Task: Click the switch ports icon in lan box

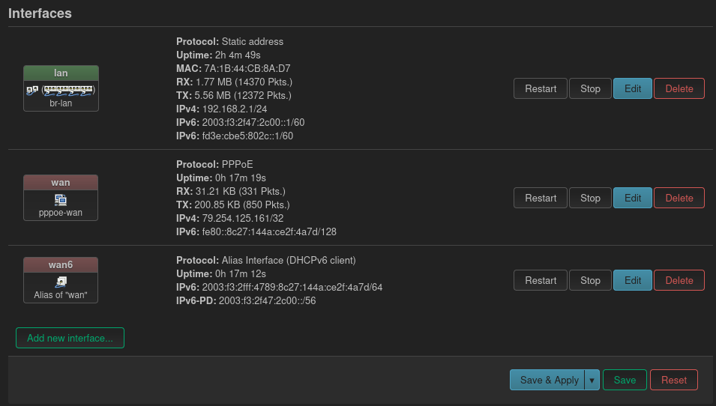Action: click(68, 91)
